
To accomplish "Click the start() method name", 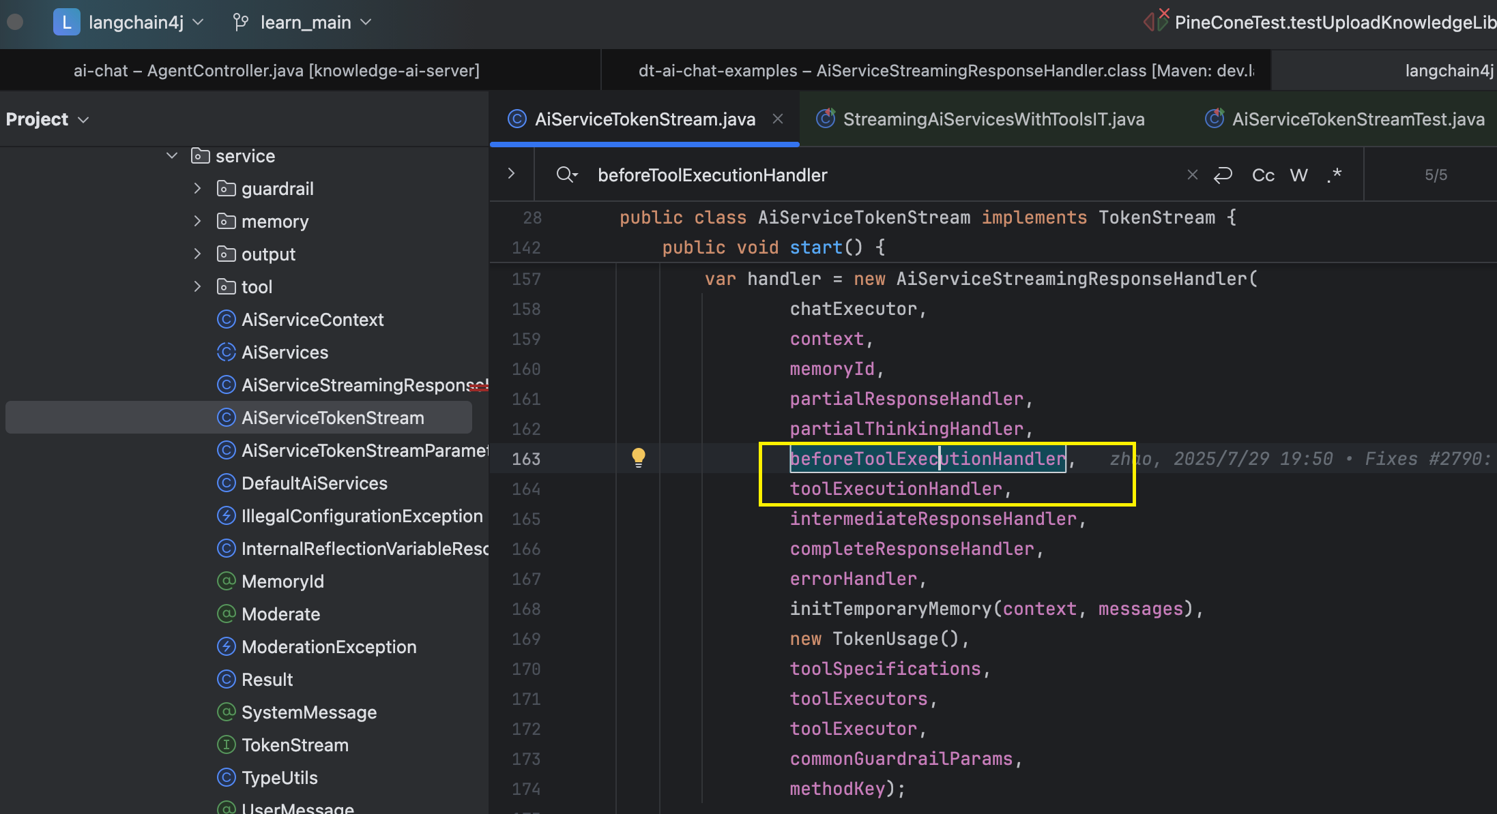I will coord(816,247).
